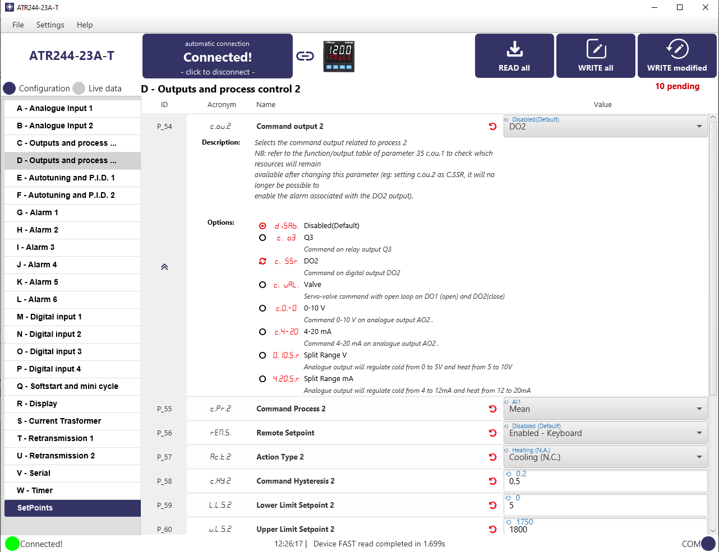Switch to Live data mode toggle
Image resolution: width=719 pixels, height=552 pixels.
tap(79, 89)
